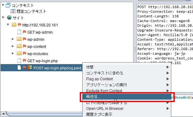
Task: Select the 既定コンテキスト tree item
Action: coord(31,12)
